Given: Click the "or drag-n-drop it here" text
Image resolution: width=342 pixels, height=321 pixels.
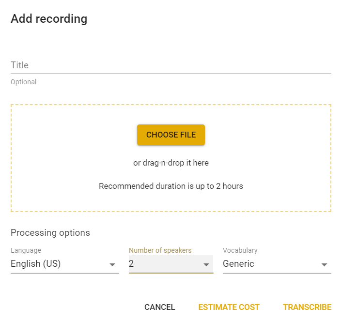Looking at the screenshot, I should tap(171, 163).
